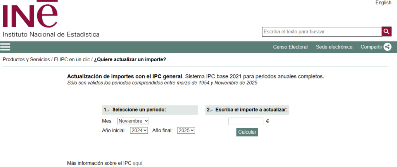Click the 'Seleccione un periodo' section heading
397x167 pixels.
[x=139, y=110]
